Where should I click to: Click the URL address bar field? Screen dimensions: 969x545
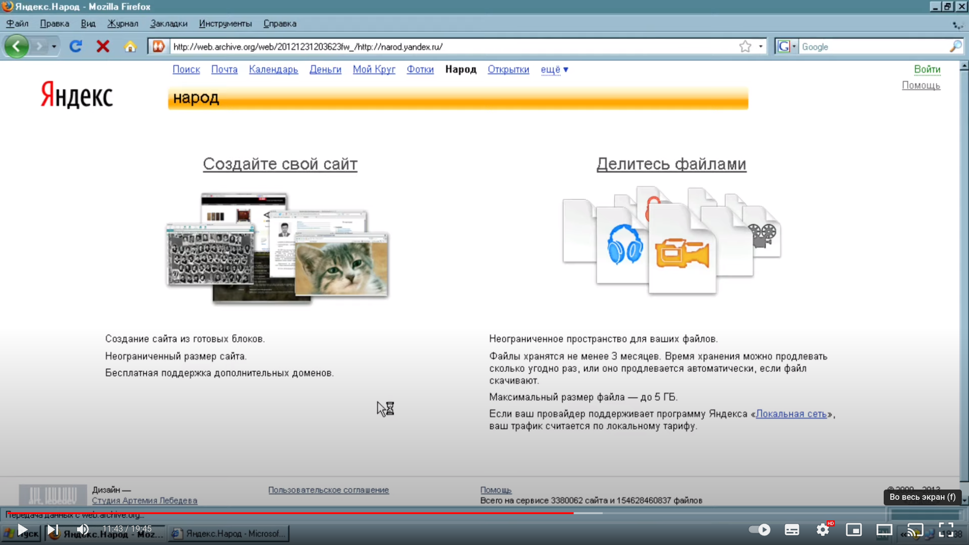(452, 46)
